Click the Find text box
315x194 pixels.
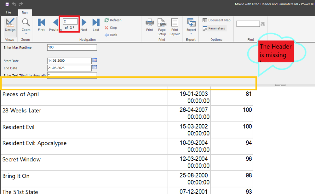click(248, 24)
